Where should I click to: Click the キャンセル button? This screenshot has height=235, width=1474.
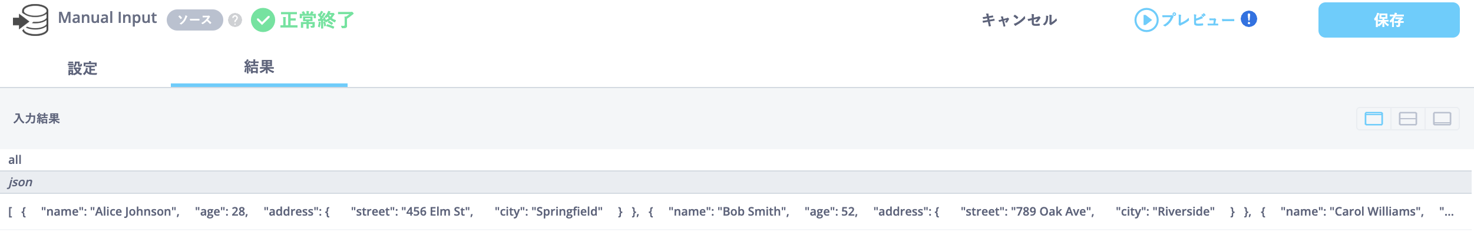click(1019, 20)
